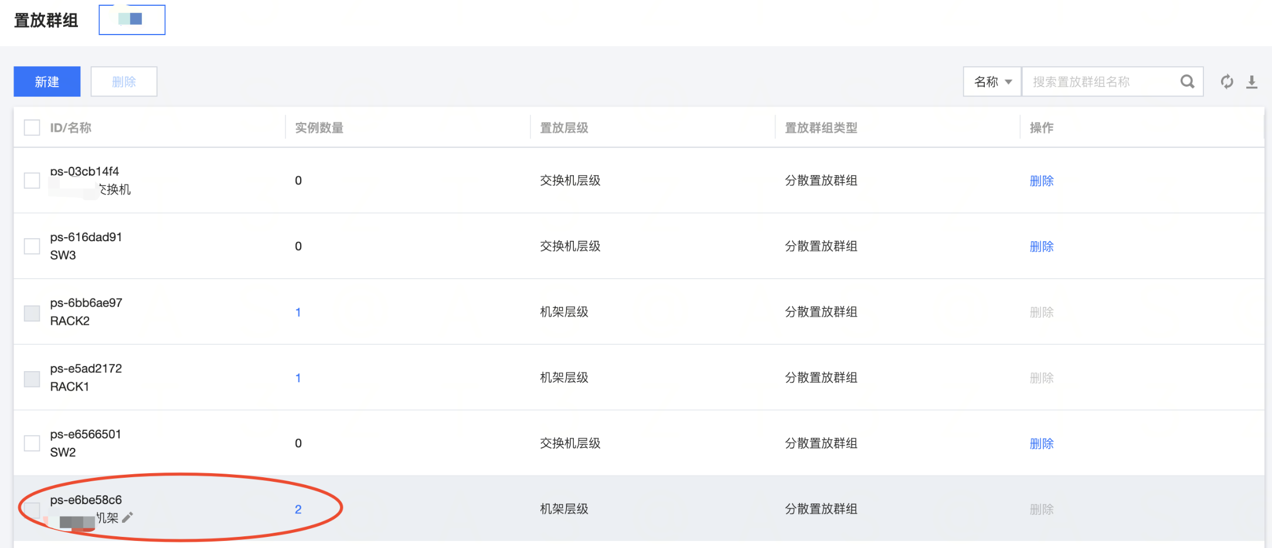This screenshot has height=548, width=1272.
Task: Click 删除 link for ps-03cb14f4
Action: pyautogui.click(x=1041, y=181)
